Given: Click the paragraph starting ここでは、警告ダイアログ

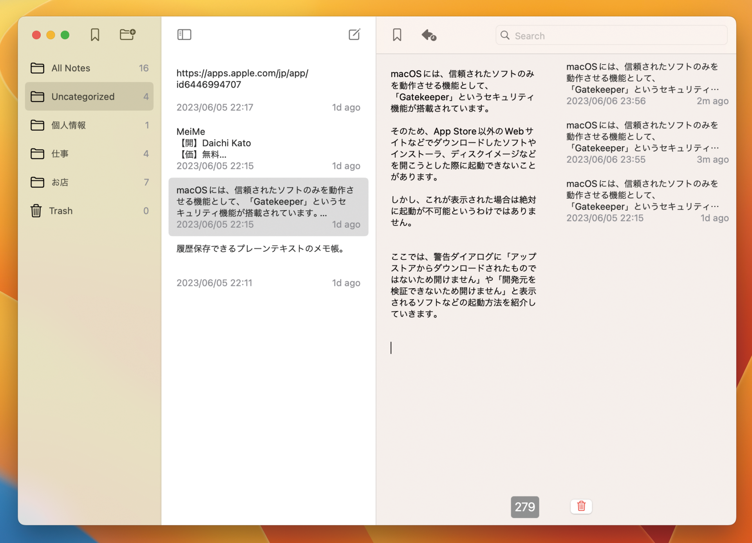Looking at the screenshot, I should coord(463,285).
